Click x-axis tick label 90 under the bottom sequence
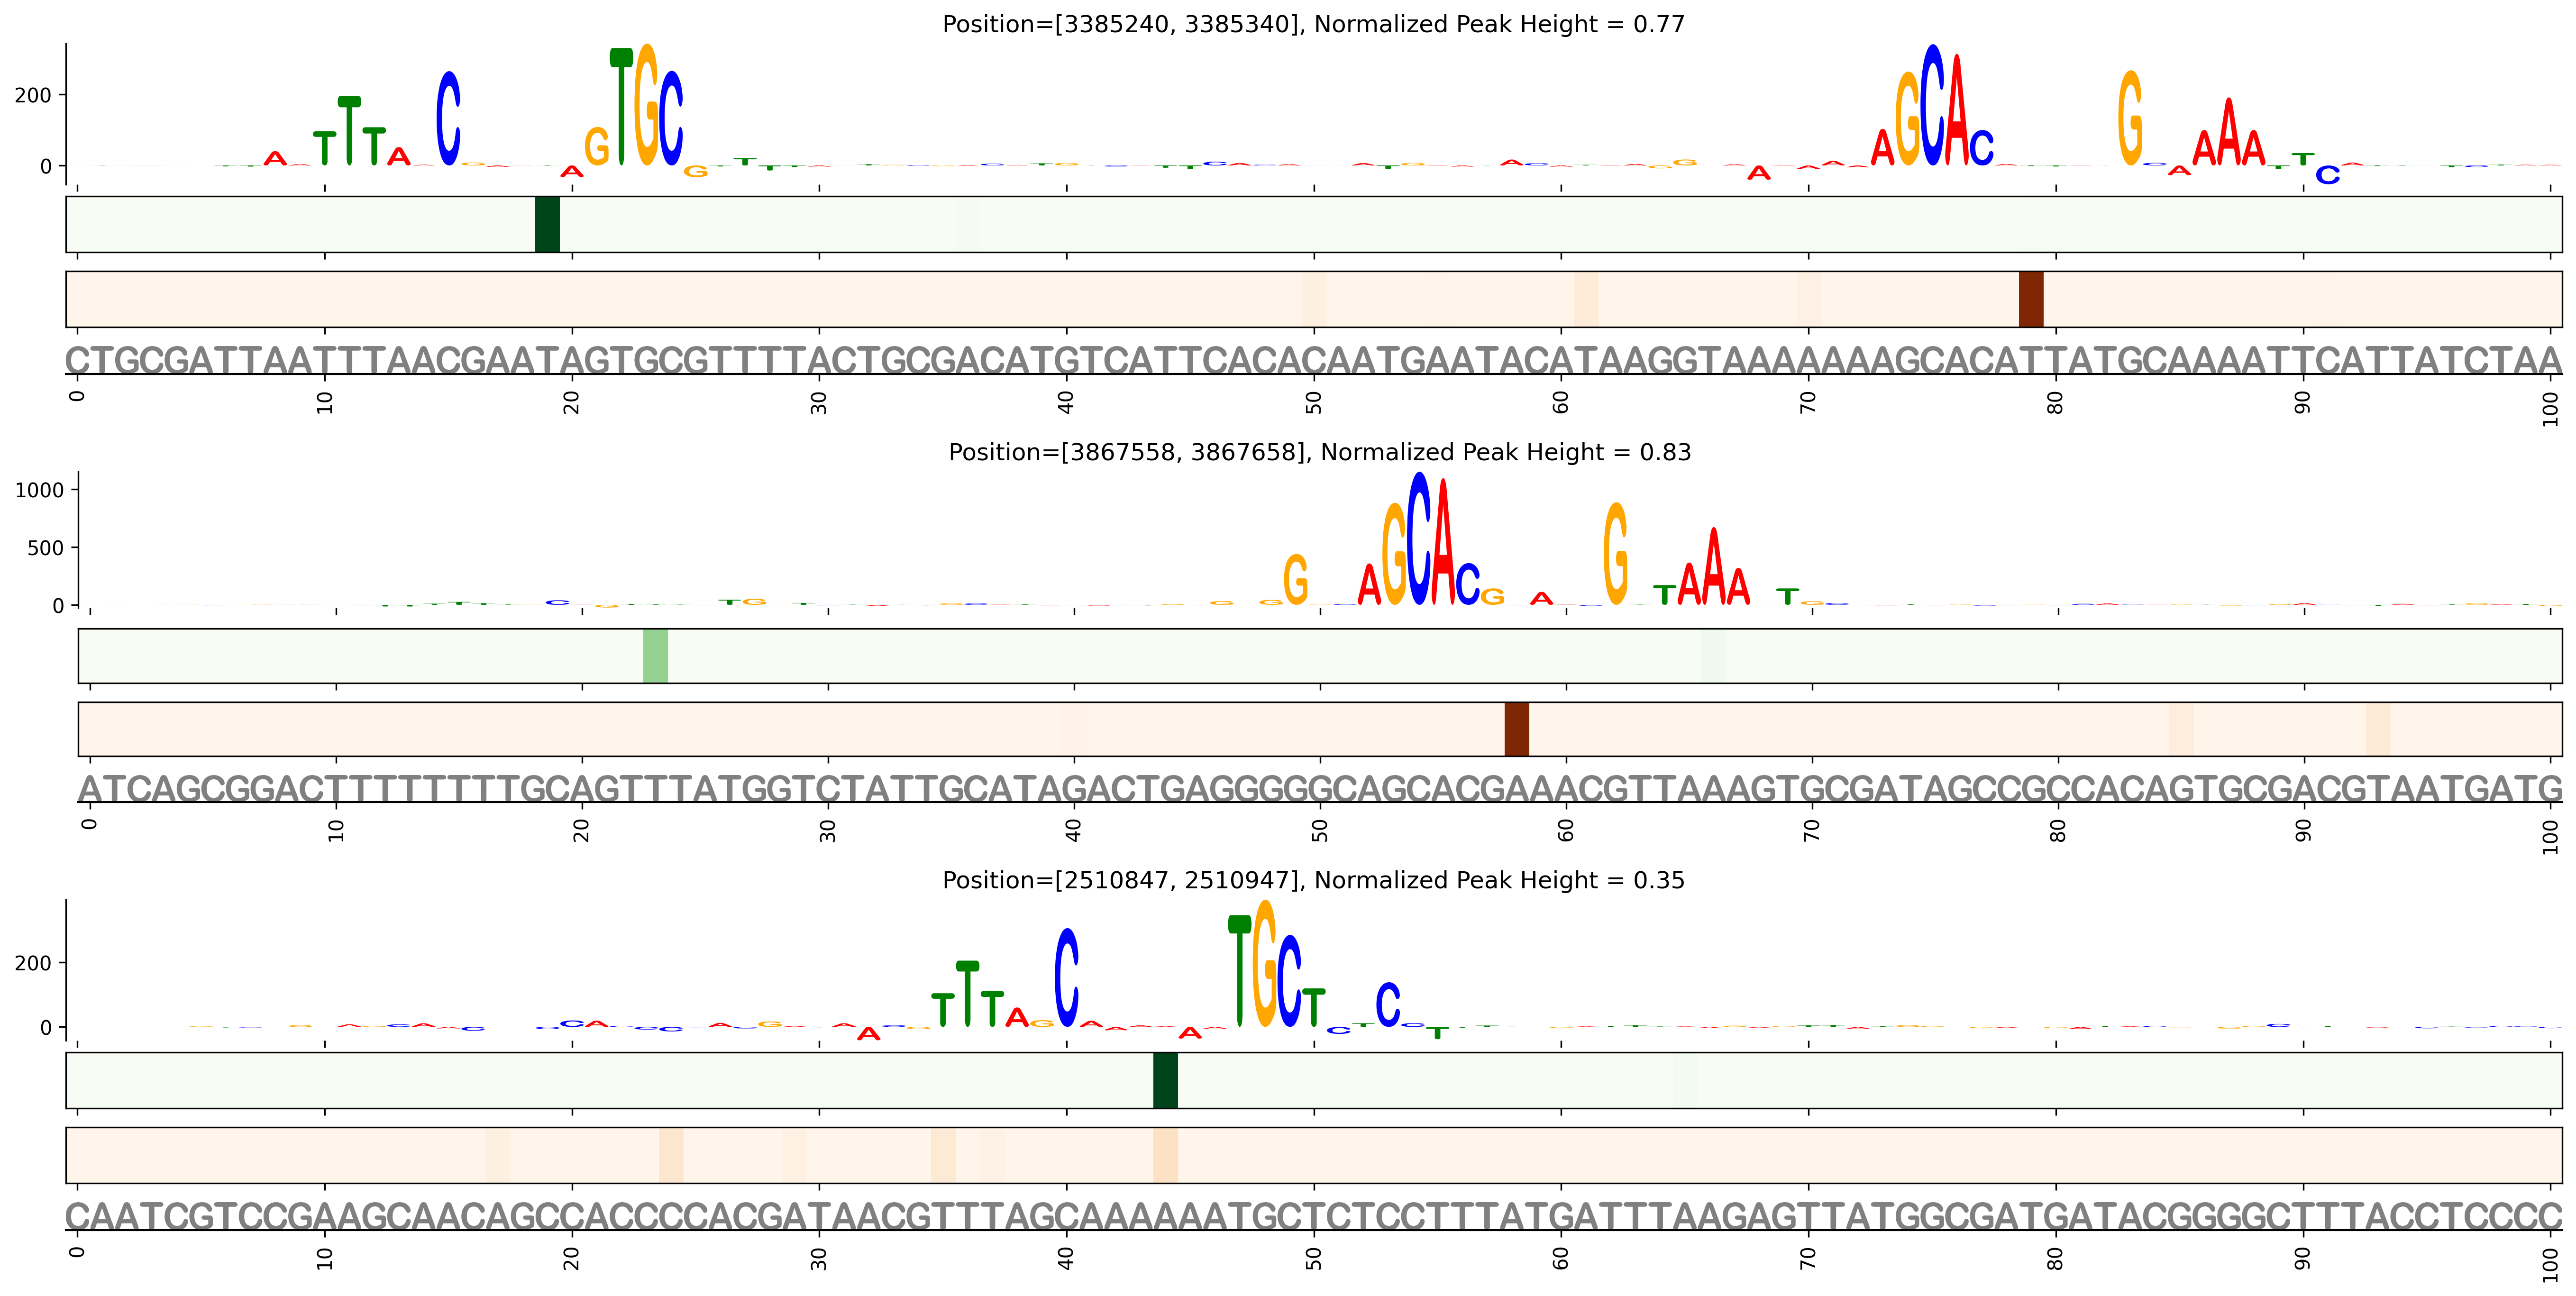The height and width of the screenshot is (1296, 2576). (x=2303, y=1258)
